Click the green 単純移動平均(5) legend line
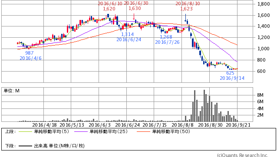 pyautogui.click(x=25, y=131)
